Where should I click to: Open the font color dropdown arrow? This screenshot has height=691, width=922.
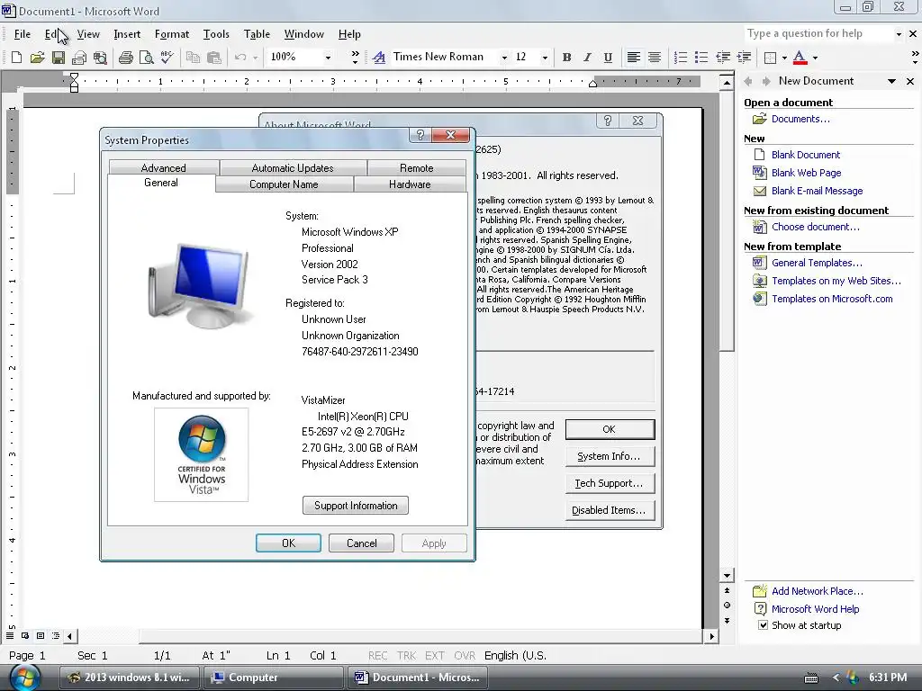pyautogui.click(x=815, y=57)
